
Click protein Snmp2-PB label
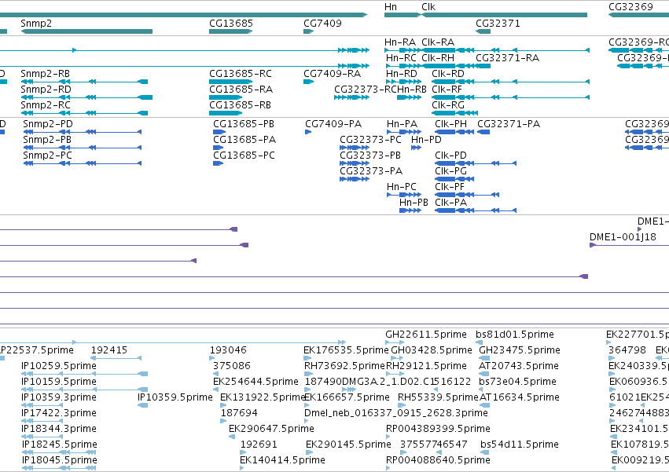(47, 140)
